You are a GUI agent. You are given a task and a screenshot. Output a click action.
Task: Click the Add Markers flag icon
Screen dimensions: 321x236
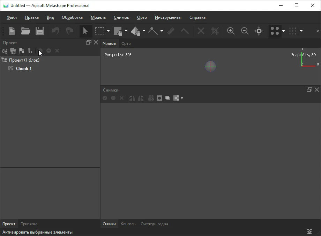point(22,51)
